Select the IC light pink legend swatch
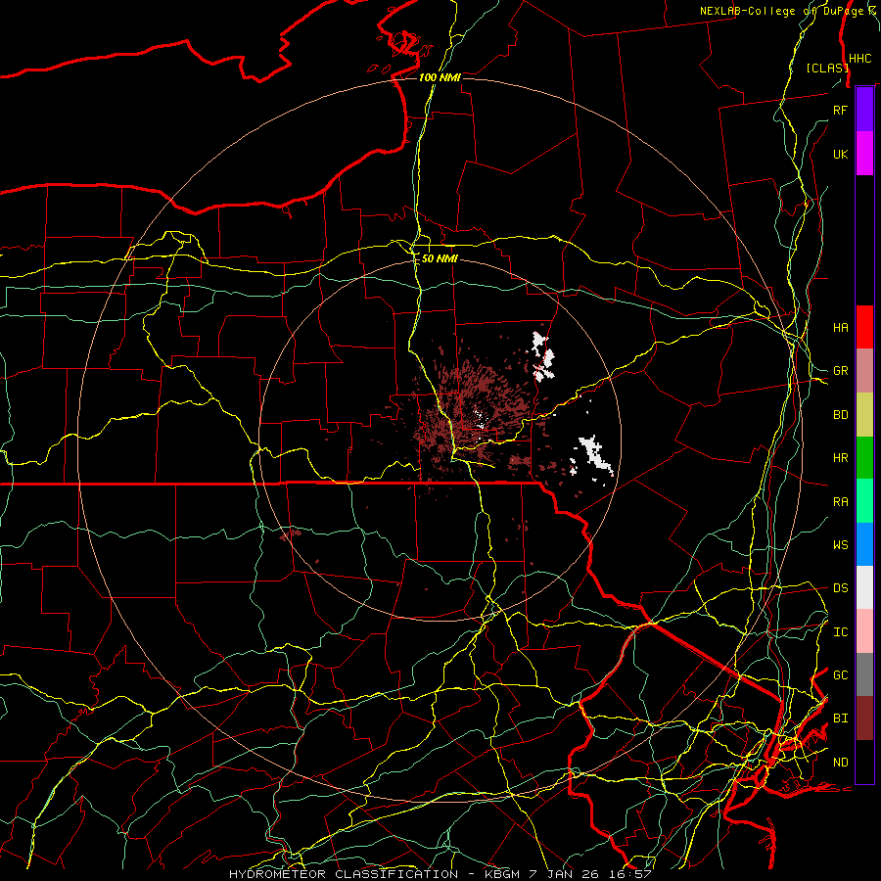881x881 pixels. 864,631
